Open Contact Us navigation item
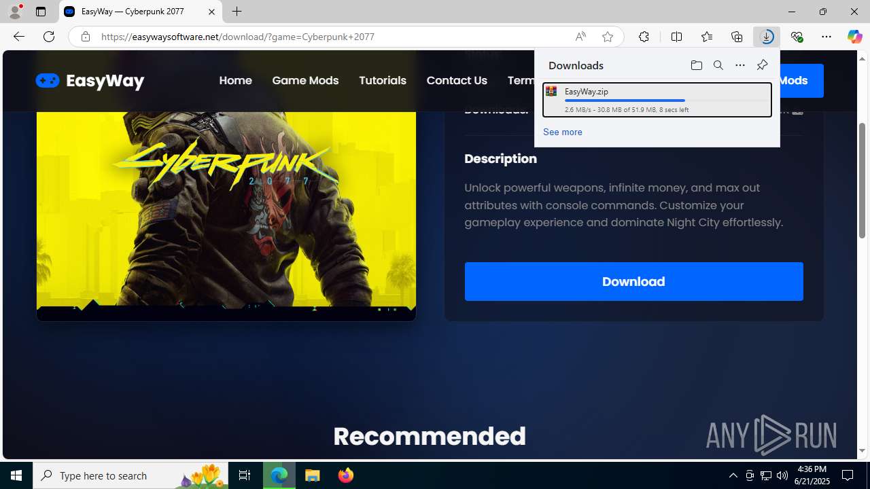870x489 pixels. (457, 80)
